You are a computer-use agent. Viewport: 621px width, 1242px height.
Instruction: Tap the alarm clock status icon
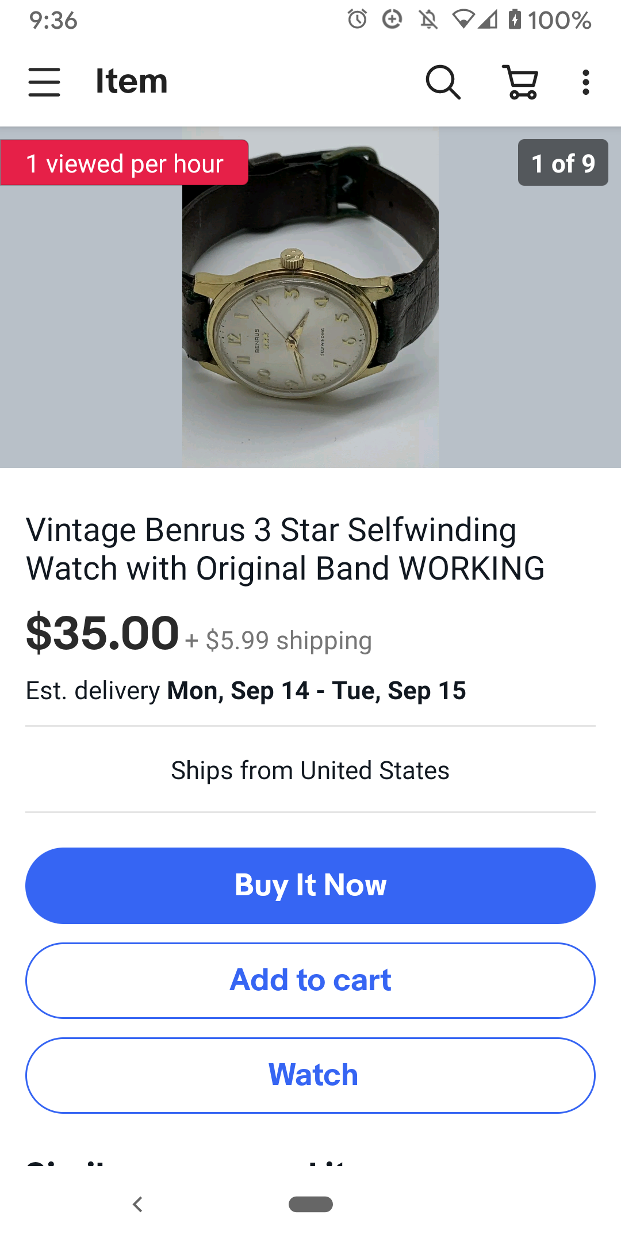click(x=357, y=20)
